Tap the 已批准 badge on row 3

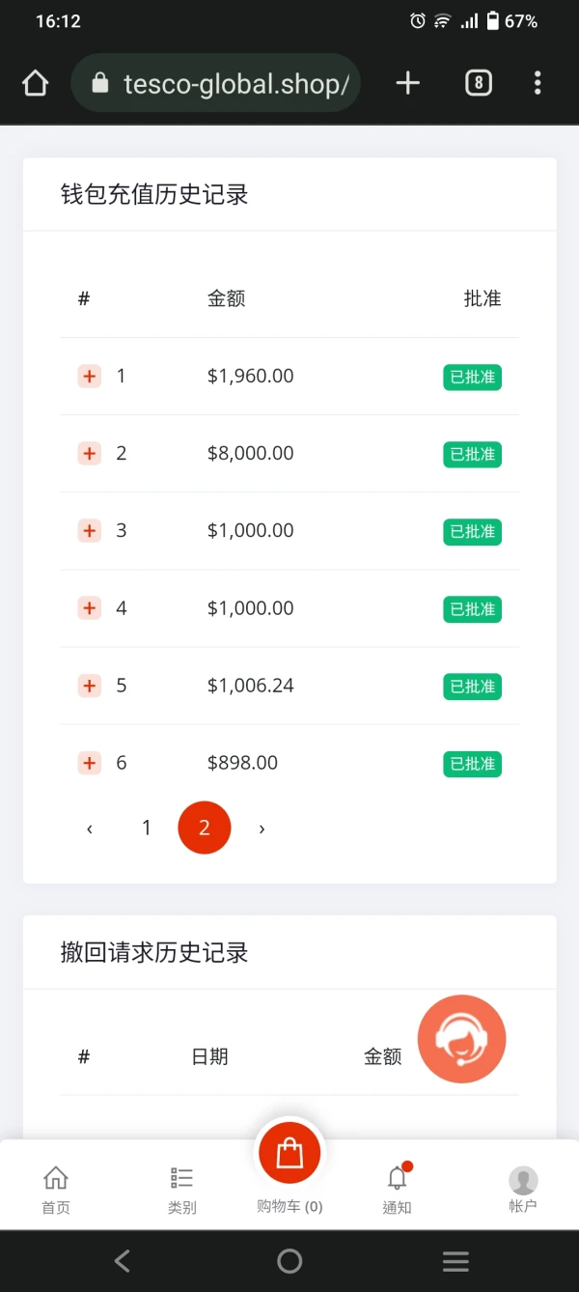(x=472, y=532)
